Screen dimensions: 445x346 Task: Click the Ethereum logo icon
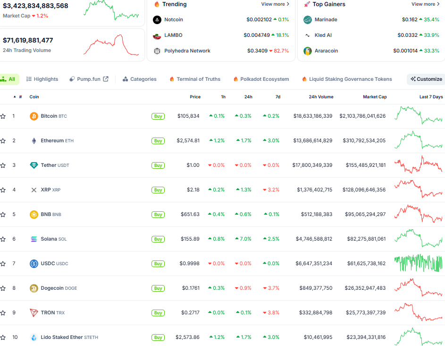pos(34,141)
